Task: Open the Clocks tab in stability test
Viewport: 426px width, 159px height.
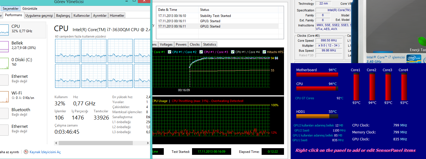Action: pyautogui.click(x=195, y=44)
